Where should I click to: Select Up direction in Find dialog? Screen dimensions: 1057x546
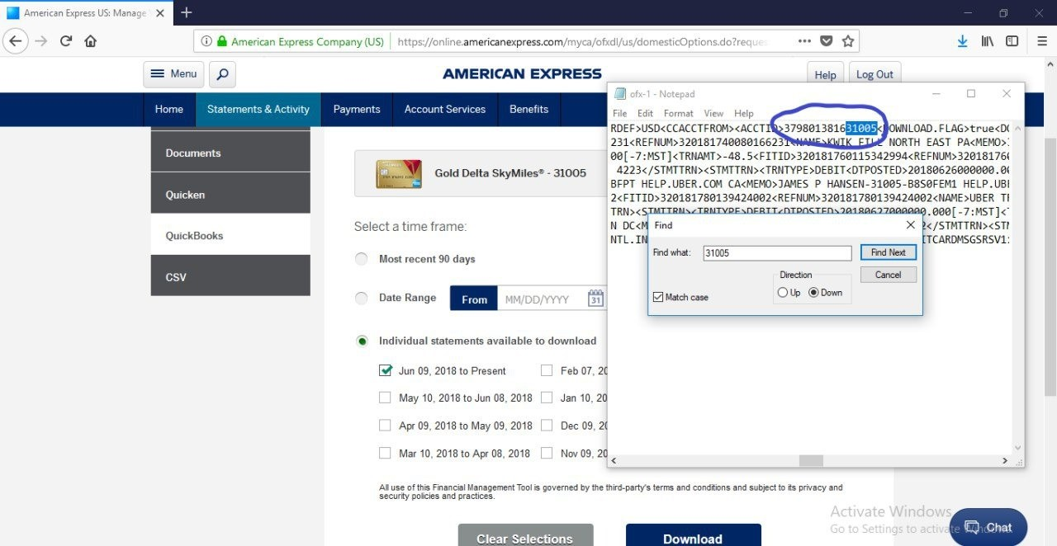pyautogui.click(x=783, y=293)
